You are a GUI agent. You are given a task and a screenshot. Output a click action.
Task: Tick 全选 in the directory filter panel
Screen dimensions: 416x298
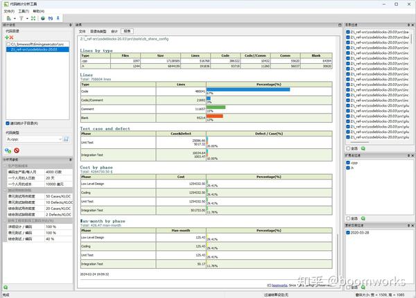348,148
